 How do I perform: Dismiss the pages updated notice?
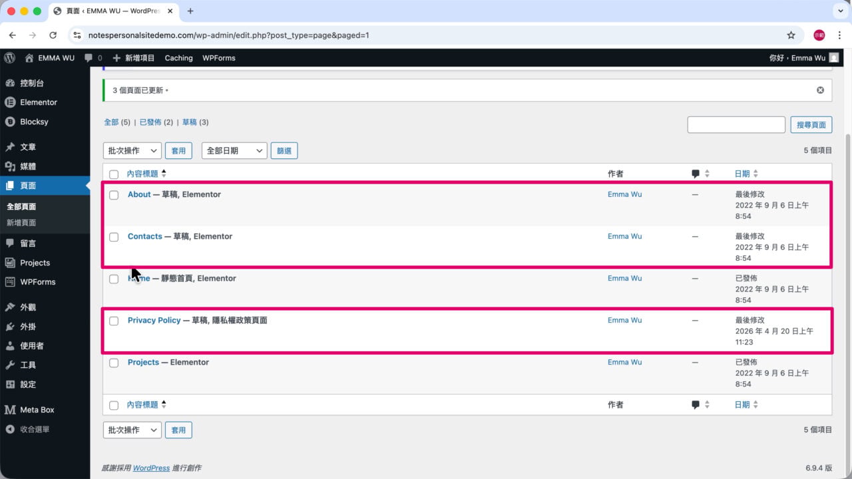coord(820,90)
